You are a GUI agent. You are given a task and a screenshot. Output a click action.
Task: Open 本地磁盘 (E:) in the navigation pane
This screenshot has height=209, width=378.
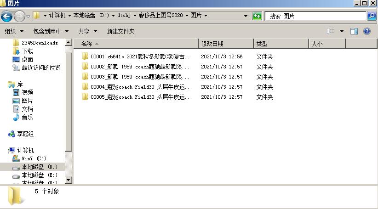pos(40,175)
